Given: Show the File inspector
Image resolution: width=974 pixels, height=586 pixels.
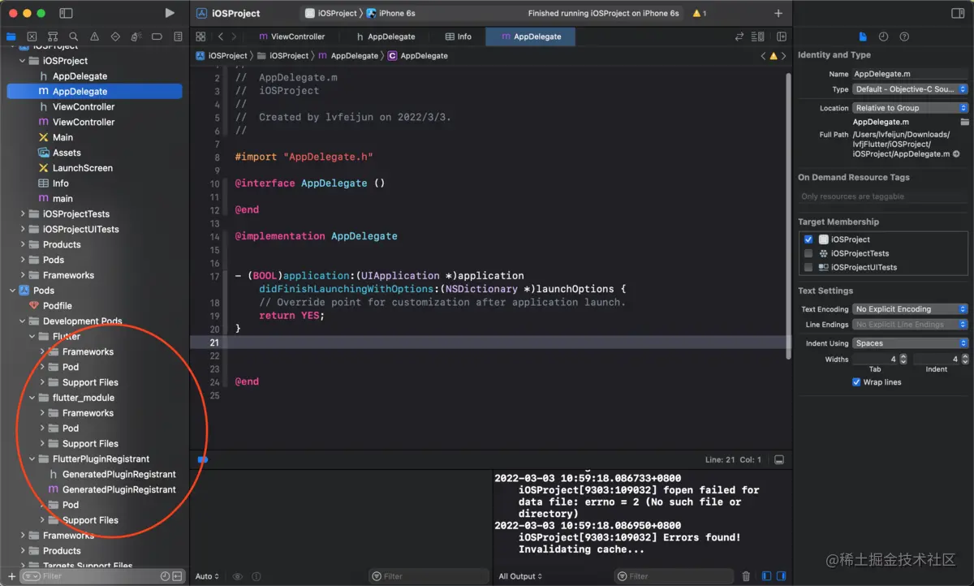Looking at the screenshot, I should point(863,37).
